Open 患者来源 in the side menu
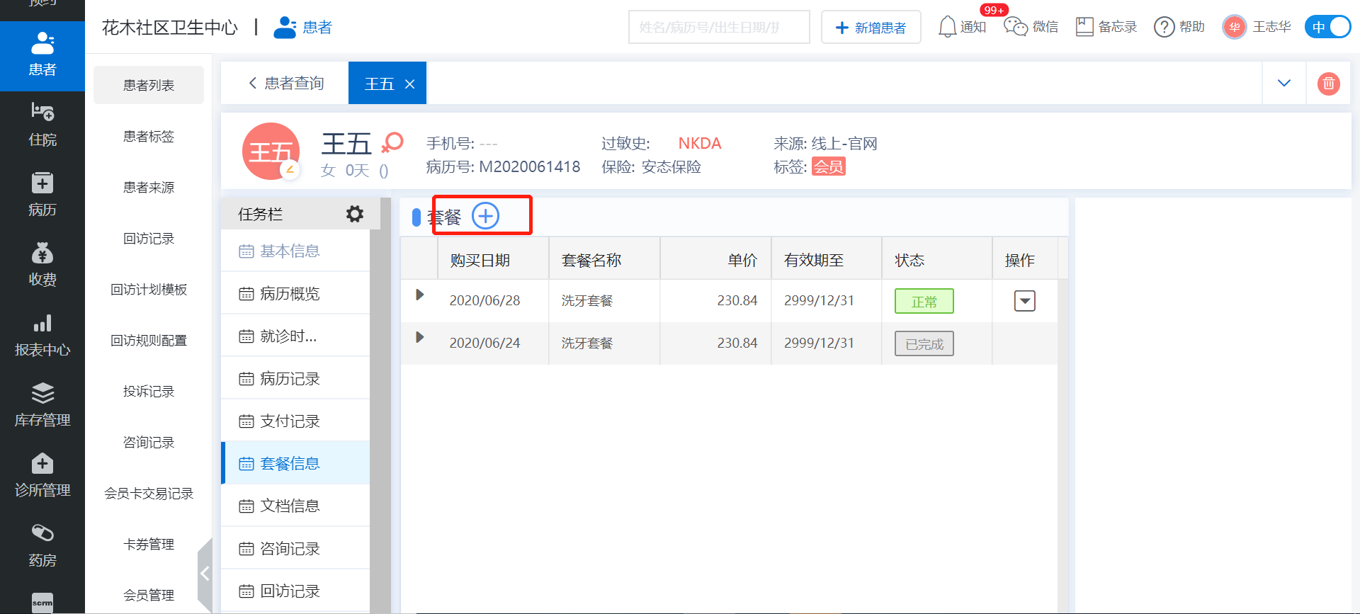The image size is (1360, 614). click(149, 187)
